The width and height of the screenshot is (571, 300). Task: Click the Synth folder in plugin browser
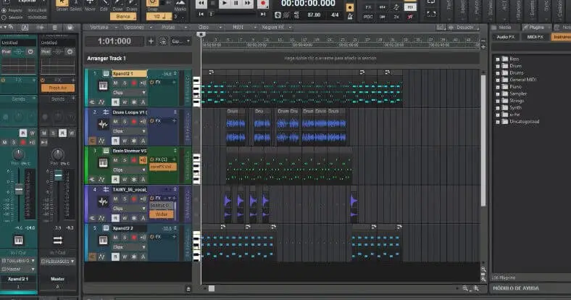coord(515,108)
